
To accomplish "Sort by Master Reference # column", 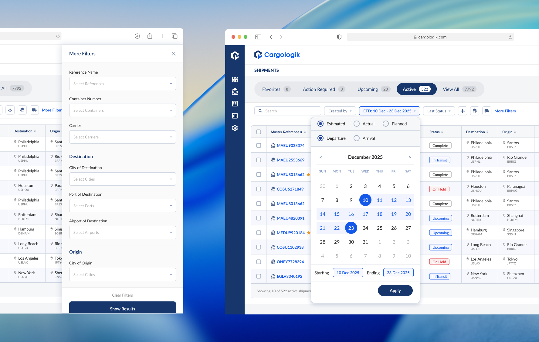I will click(288, 132).
